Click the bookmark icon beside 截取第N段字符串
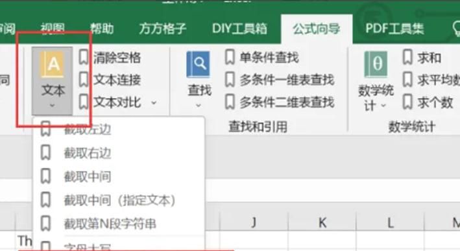460x251 pixels. pos(45,224)
